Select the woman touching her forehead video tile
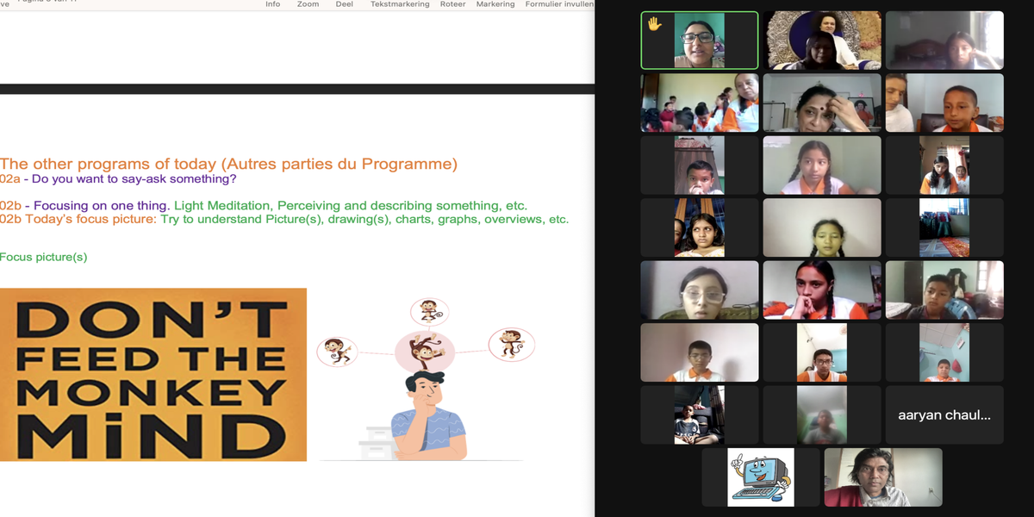The height and width of the screenshot is (517, 1034). coord(823,103)
